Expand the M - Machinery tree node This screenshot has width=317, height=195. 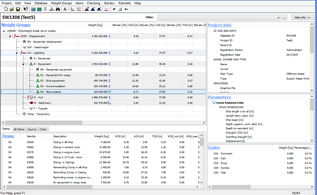click(x=23, y=103)
